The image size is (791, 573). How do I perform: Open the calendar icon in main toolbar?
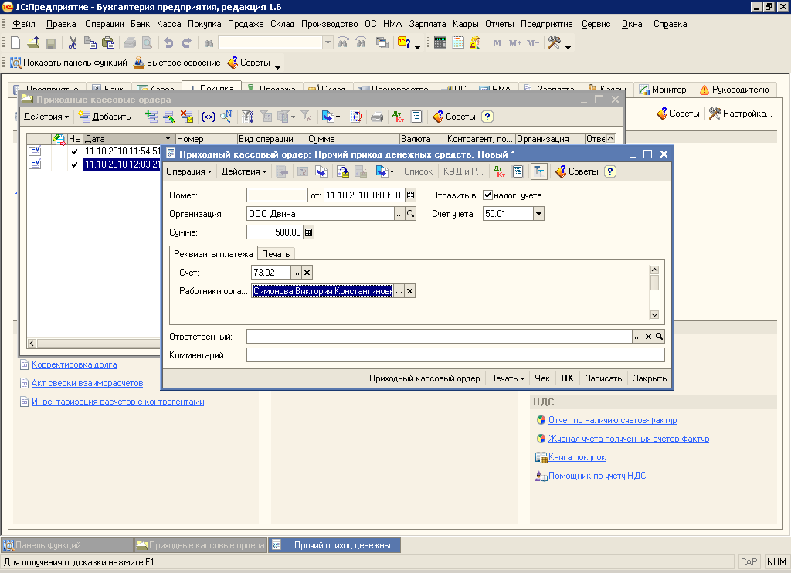click(x=458, y=43)
